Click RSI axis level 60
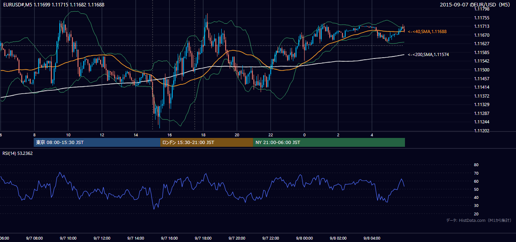The width and height of the screenshot is (516, 242). (x=476, y=181)
